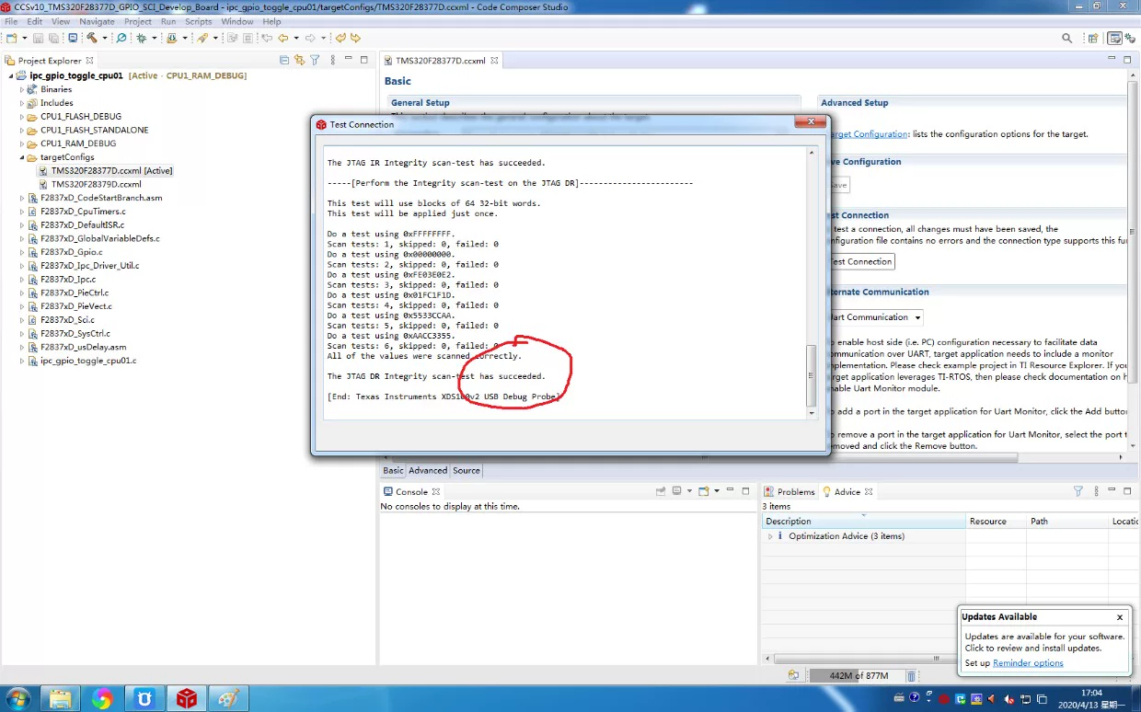The height and width of the screenshot is (712, 1141).
Task: Click the Open Perspective icon
Action: tap(1092, 38)
